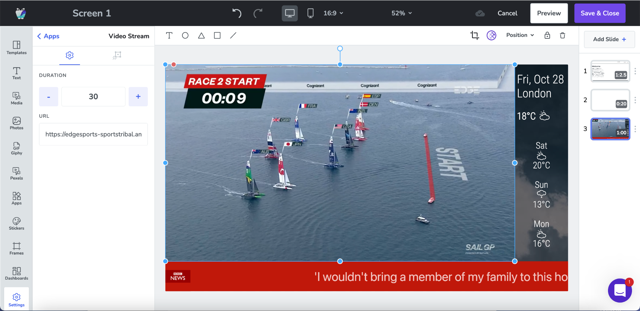Screen dimensions: 640x311
Task: Click the duration value field showing 30
Action: tap(93, 96)
